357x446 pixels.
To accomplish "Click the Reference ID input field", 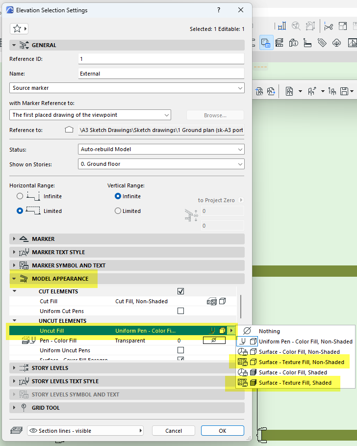I will click(161, 59).
